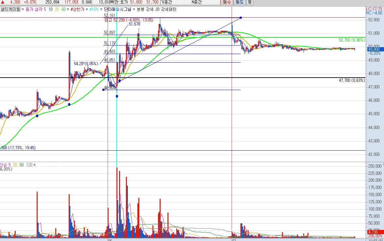Click the 42,000 price axis label
Screen dimensions: 384x241
pyautogui.click(x=374, y=155)
